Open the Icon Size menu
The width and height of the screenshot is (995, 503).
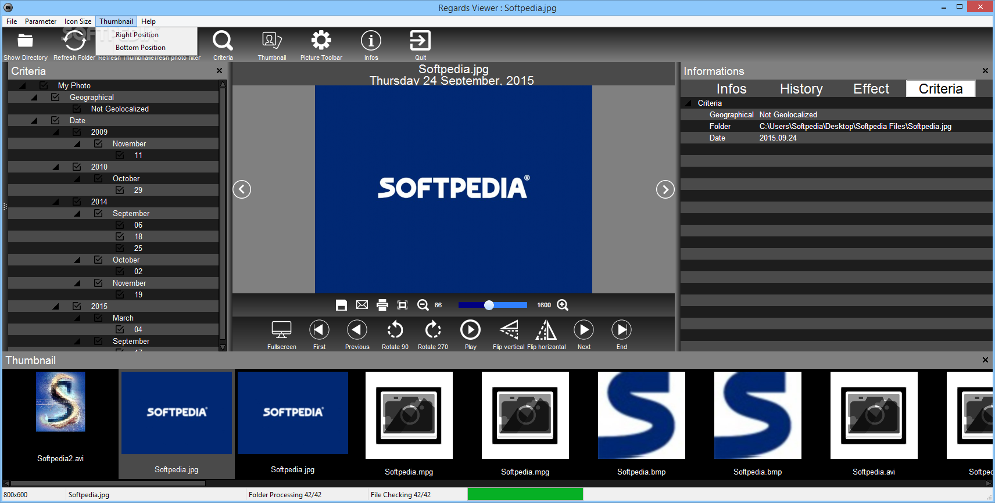pyautogui.click(x=78, y=21)
